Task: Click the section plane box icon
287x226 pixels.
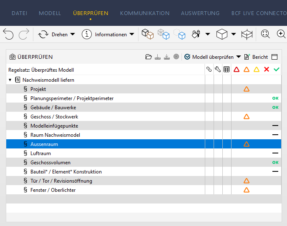Action: tap(247, 34)
